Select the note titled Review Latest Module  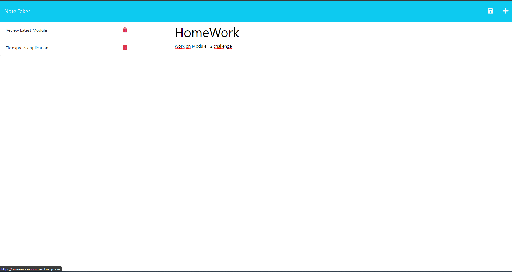[x=26, y=30]
